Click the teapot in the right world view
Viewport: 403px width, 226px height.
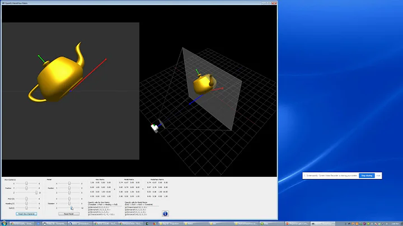coord(205,83)
